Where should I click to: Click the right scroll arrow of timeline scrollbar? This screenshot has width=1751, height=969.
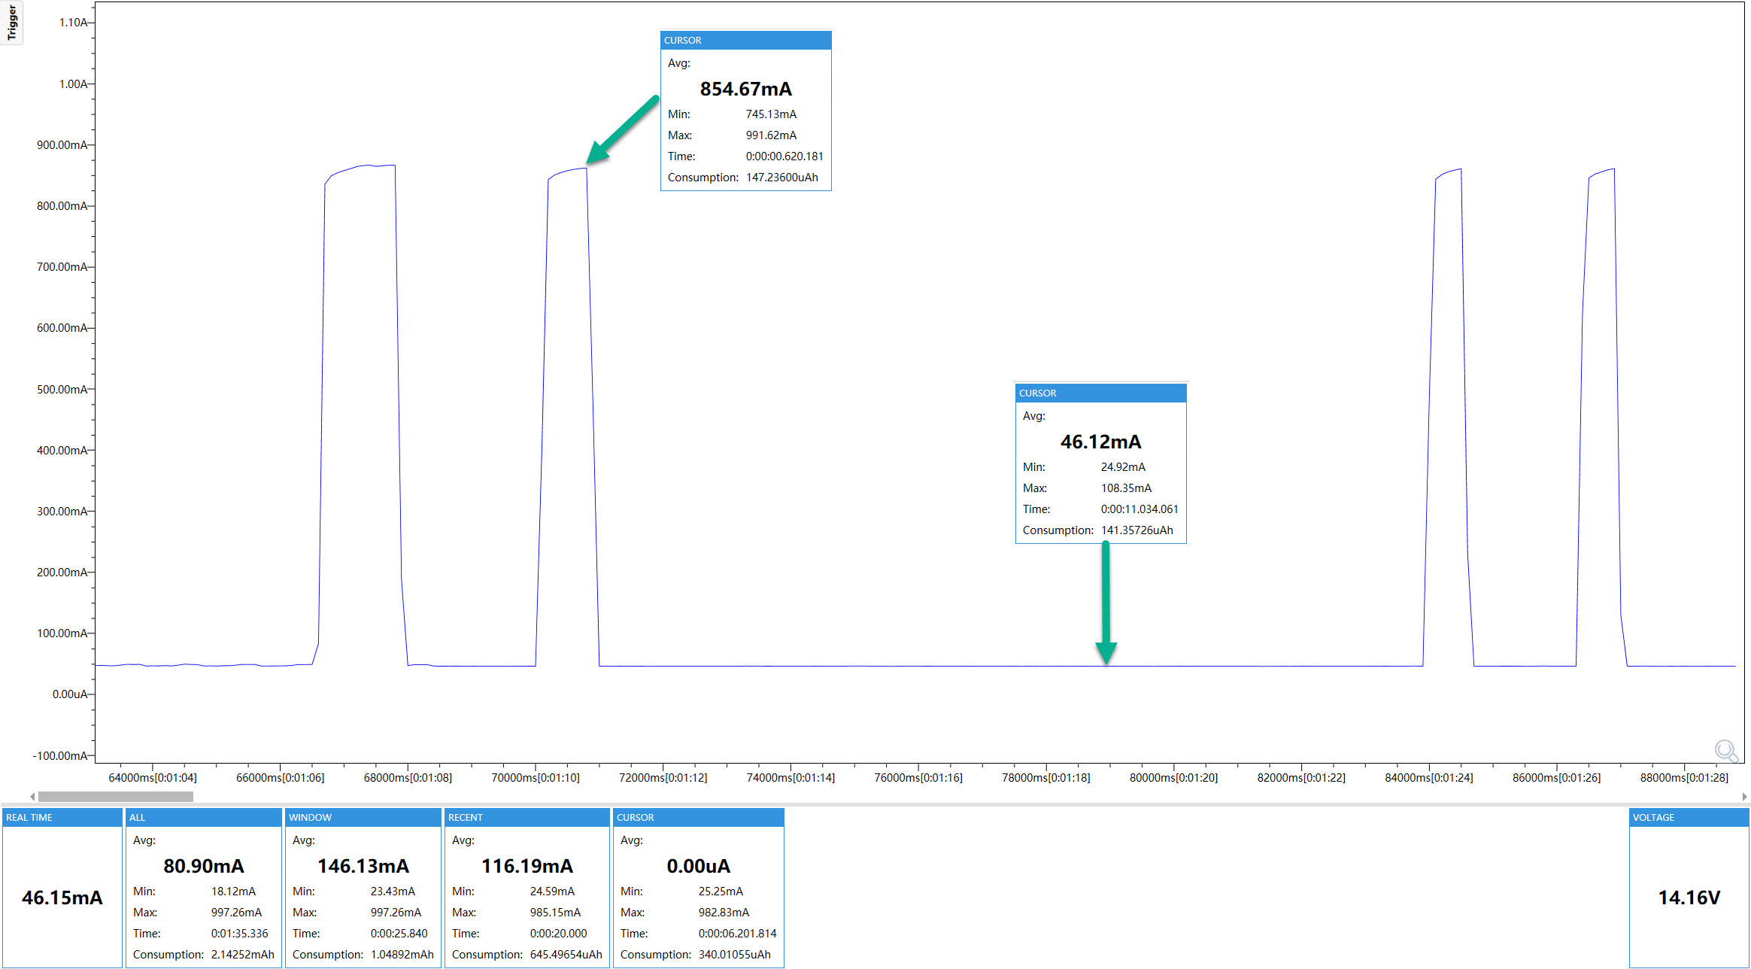(x=1743, y=797)
